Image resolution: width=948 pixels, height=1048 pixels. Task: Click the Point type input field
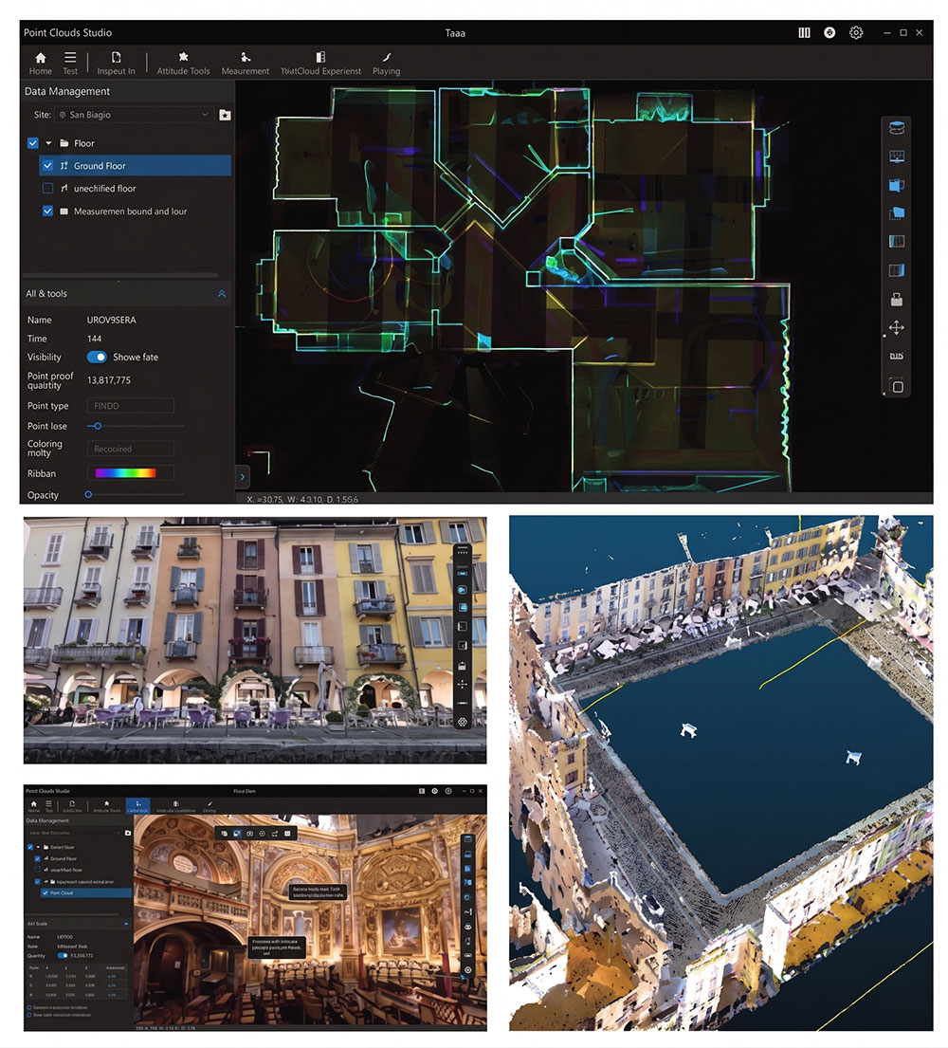pyautogui.click(x=130, y=406)
